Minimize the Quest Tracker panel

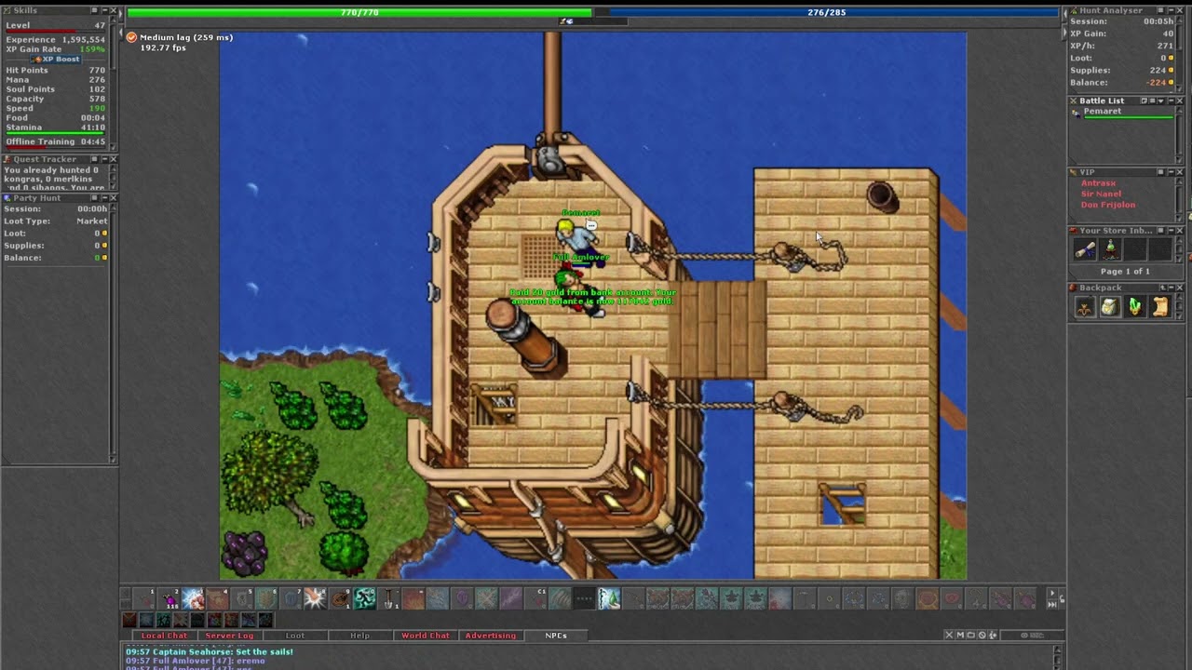coord(104,159)
